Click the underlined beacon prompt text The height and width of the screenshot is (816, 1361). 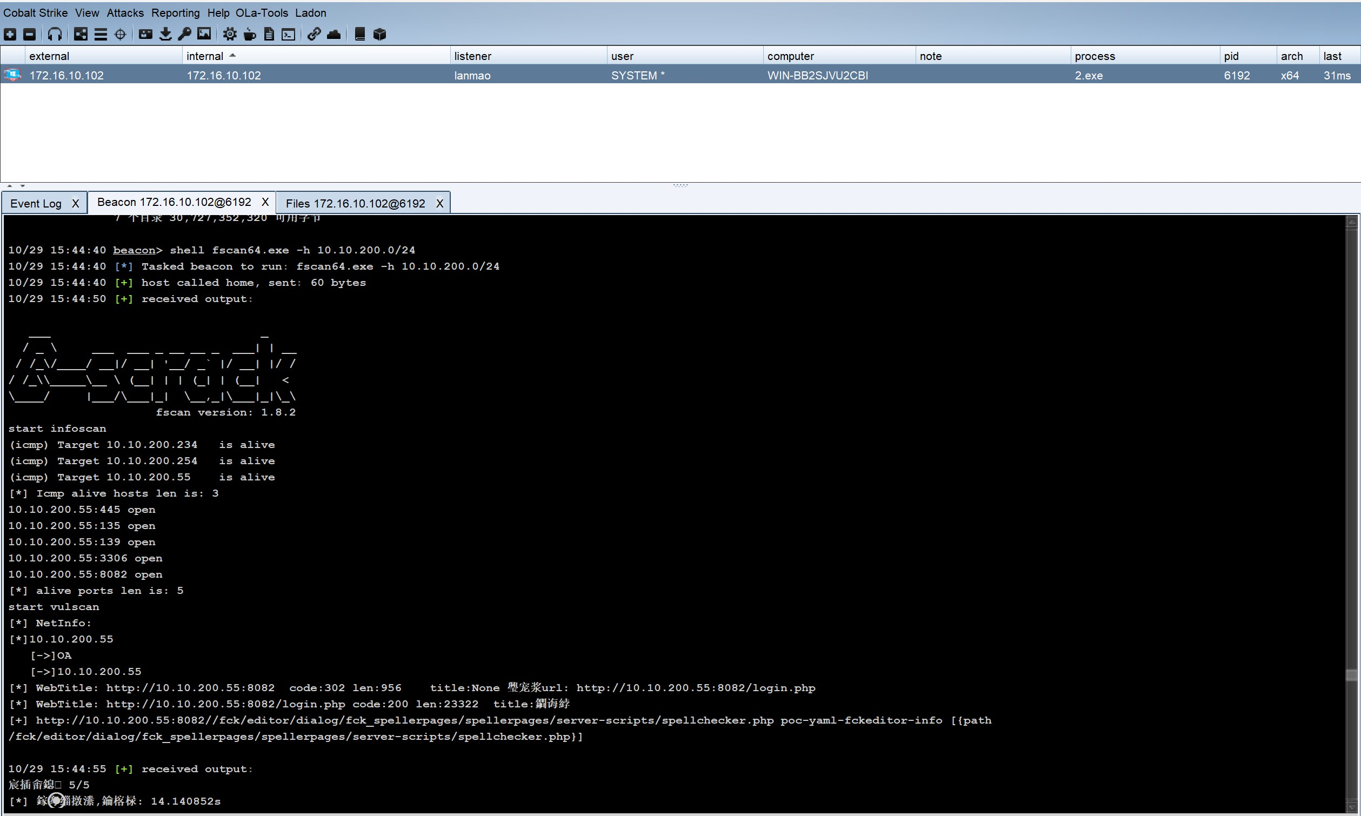pos(134,250)
